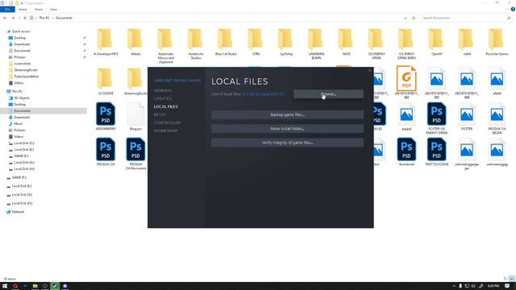Close the Steam properties dialog
The width and height of the screenshot is (516, 290).
369,70
